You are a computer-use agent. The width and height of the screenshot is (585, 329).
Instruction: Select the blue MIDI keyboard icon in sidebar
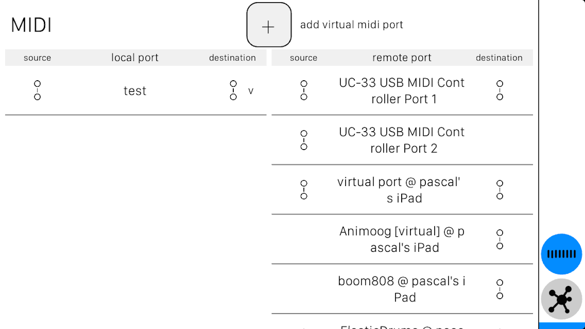[561, 254]
